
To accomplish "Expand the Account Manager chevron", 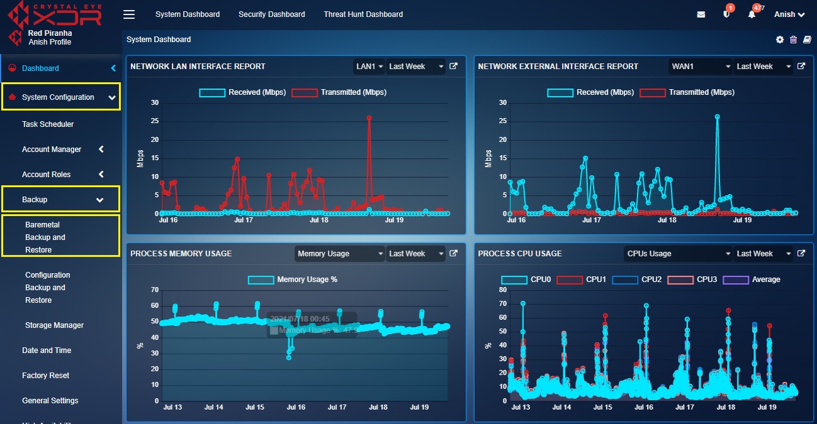I will coord(101,149).
